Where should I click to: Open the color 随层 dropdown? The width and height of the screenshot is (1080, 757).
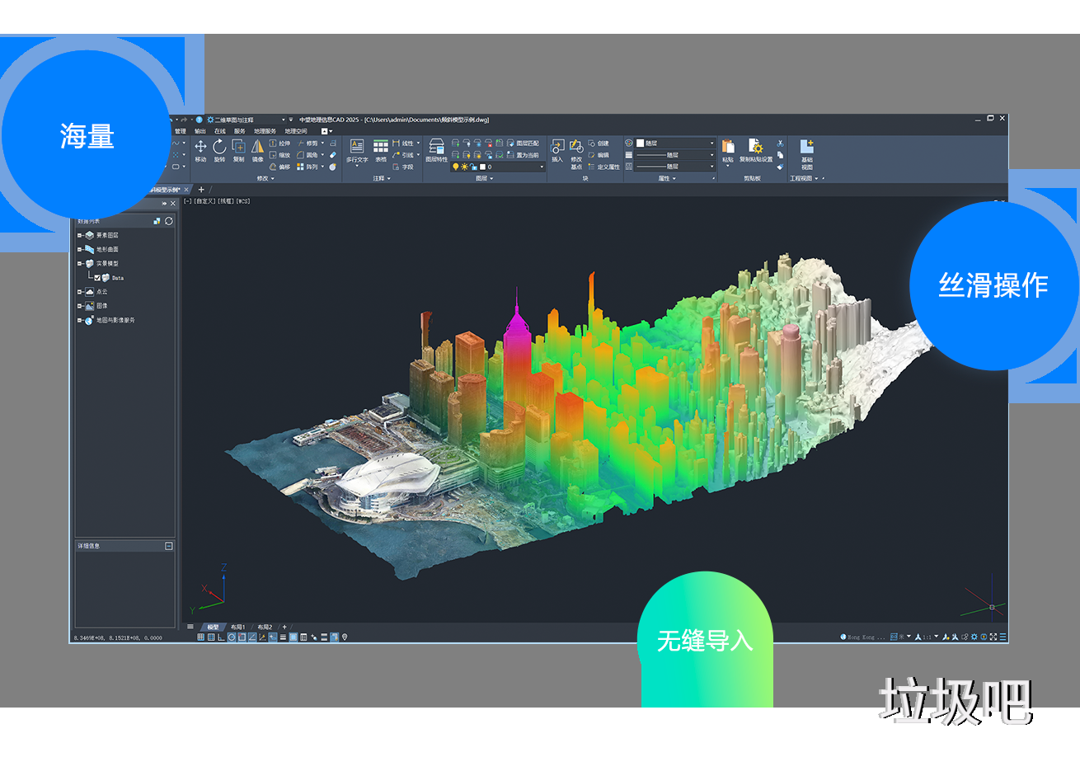[674, 143]
